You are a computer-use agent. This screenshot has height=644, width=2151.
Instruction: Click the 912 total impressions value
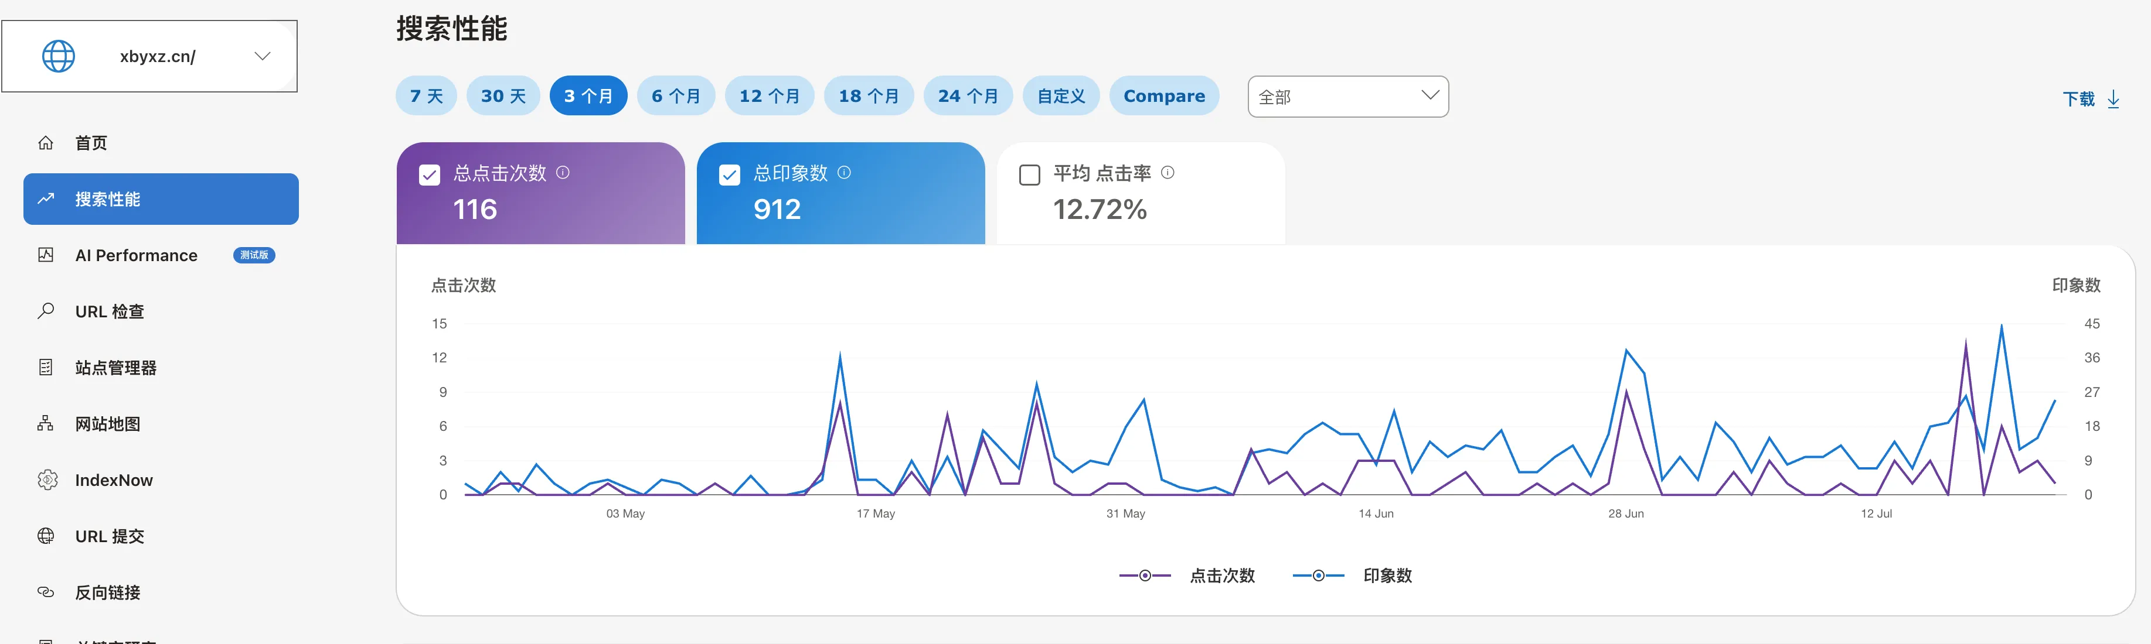tap(777, 210)
